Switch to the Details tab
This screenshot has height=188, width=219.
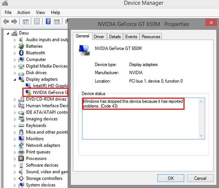[115, 37]
